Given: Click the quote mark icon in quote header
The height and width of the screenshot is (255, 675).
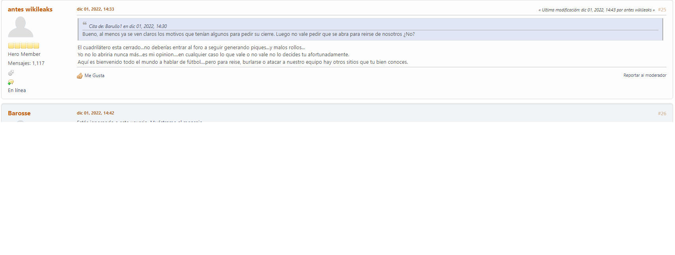Looking at the screenshot, I should point(85,24).
